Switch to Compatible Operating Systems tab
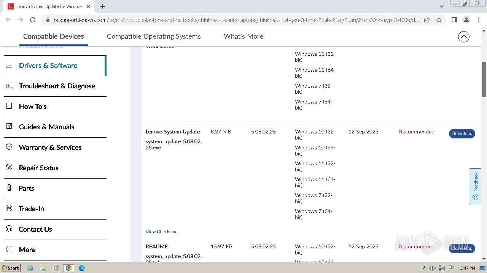The height and width of the screenshot is (273, 487). [154, 36]
